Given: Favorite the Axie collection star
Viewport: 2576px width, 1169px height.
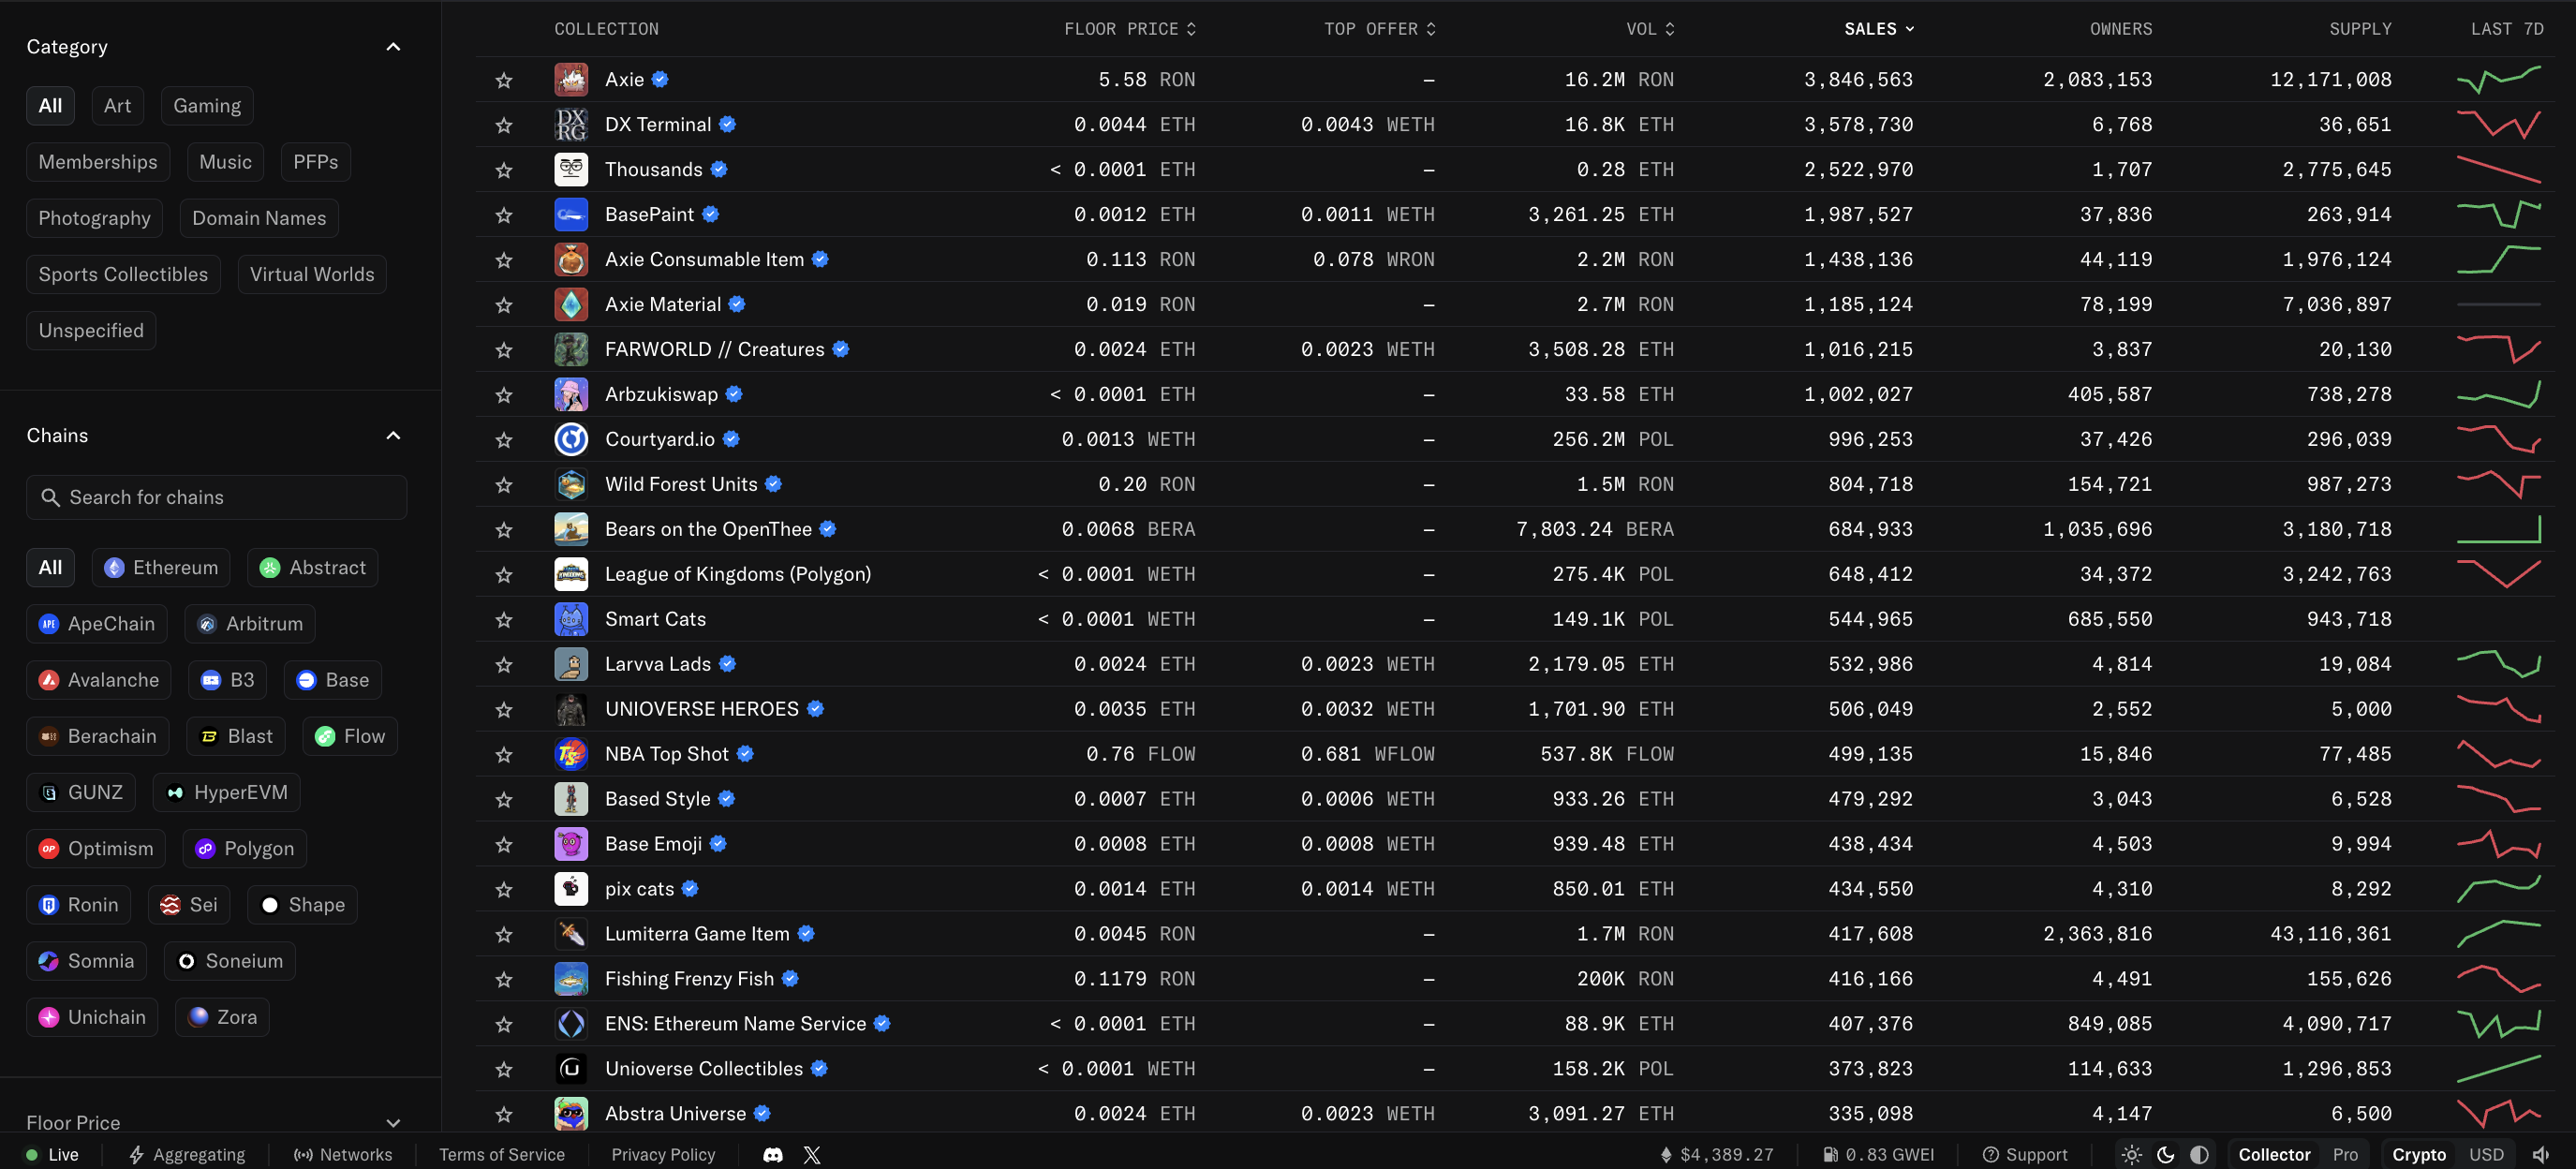Looking at the screenshot, I should (x=504, y=80).
